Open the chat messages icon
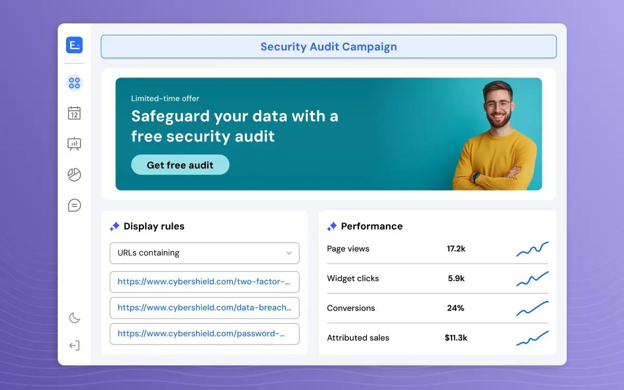 click(x=74, y=205)
